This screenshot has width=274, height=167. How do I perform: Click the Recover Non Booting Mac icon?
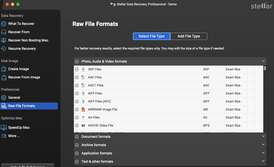click(4, 40)
